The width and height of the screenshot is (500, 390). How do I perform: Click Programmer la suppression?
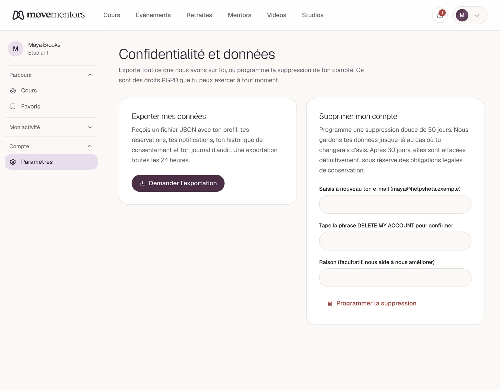point(372,303)
